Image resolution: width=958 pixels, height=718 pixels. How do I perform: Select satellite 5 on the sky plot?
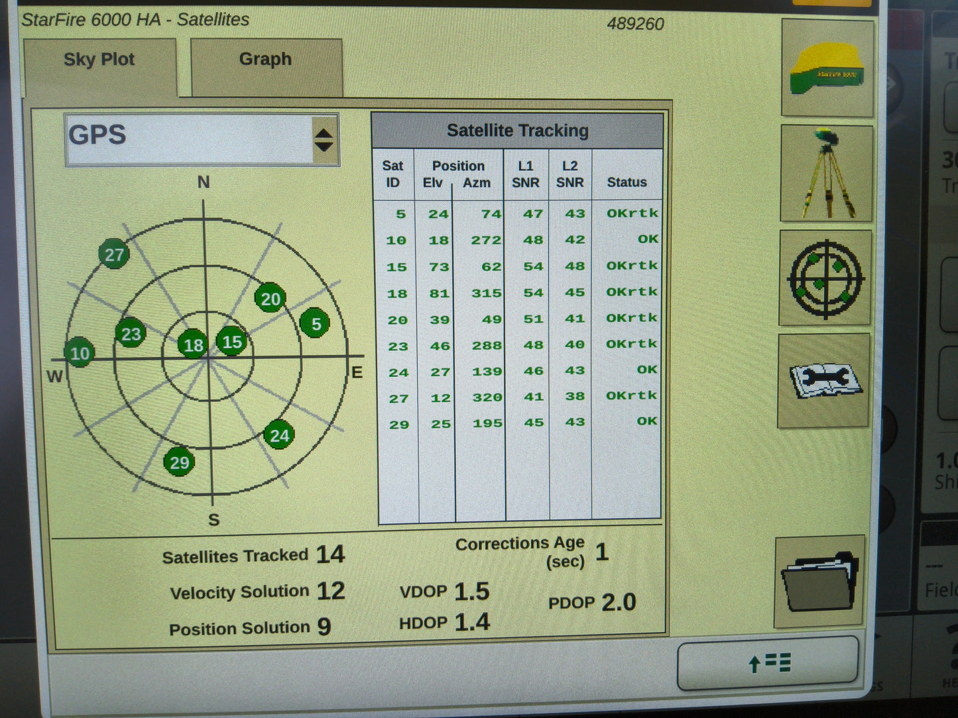[x=316, y=323]
